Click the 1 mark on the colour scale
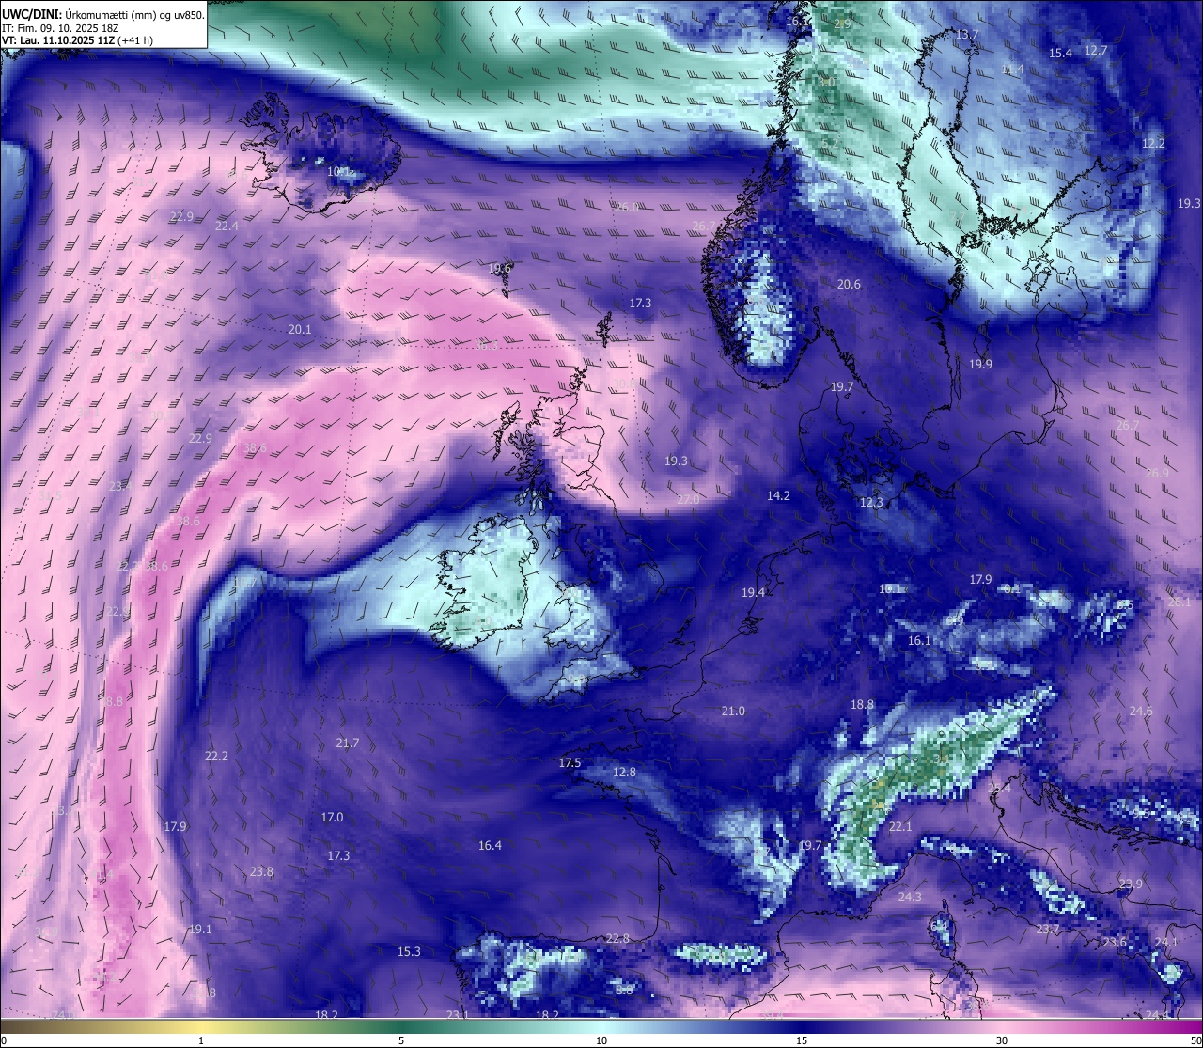1203x1048 pixels. pyautogui.click(x=201, y=1040)
